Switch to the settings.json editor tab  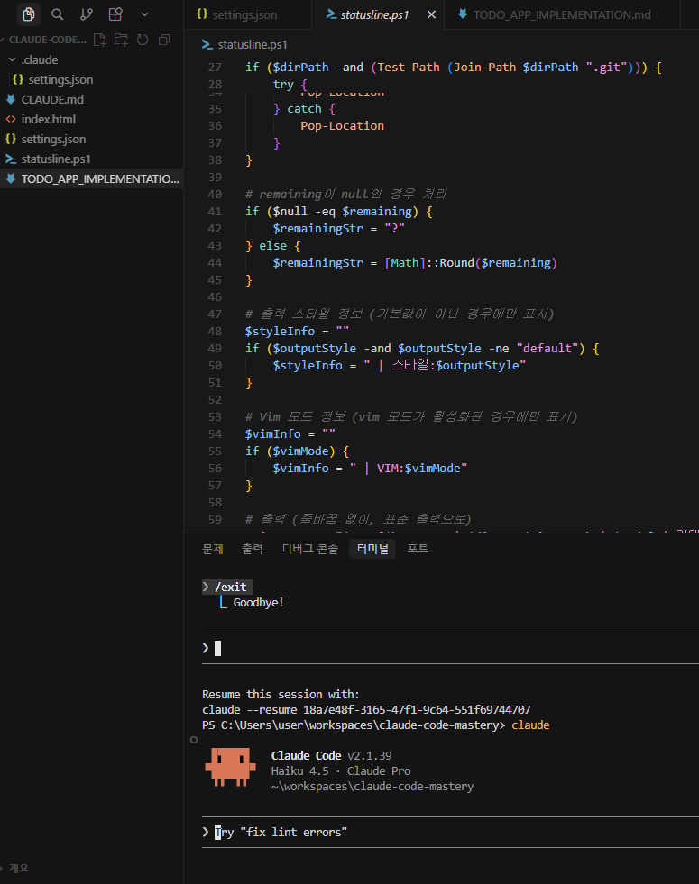click(248, 14)
